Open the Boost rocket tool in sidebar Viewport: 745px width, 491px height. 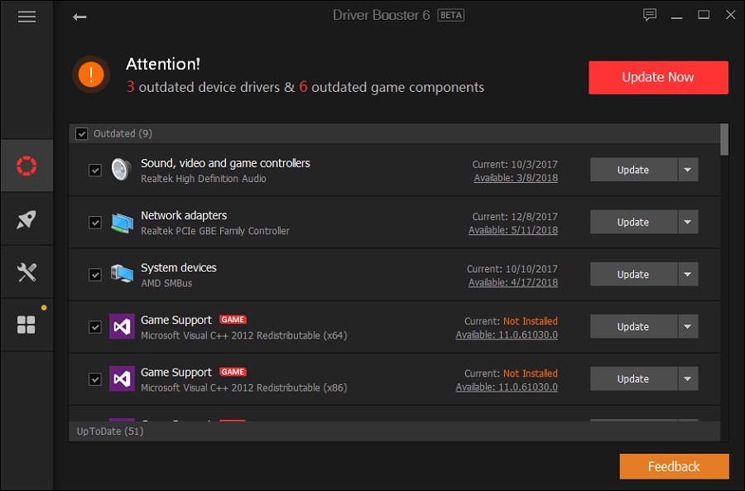(x=26, y=219)
